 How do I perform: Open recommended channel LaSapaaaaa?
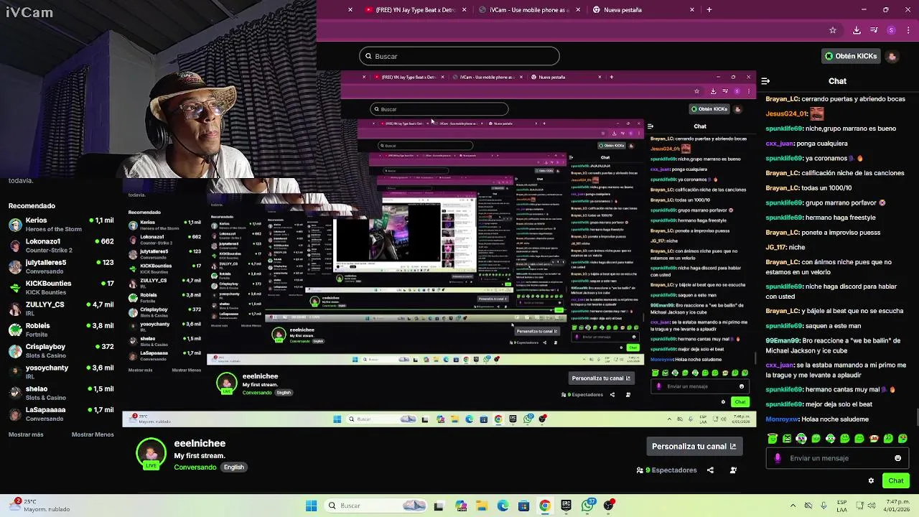coord(61,414)
